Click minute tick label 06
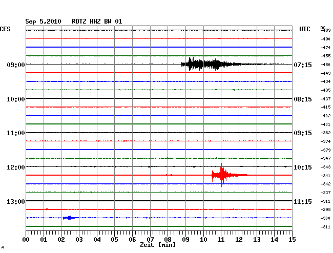 [132, 240]
